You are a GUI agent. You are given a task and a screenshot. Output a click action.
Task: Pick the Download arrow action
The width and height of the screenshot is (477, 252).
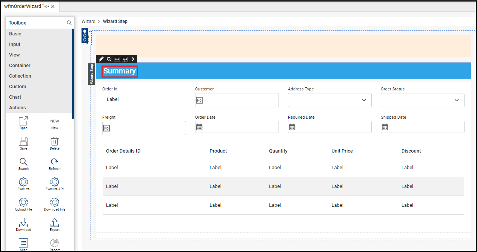tap(23, 225)
